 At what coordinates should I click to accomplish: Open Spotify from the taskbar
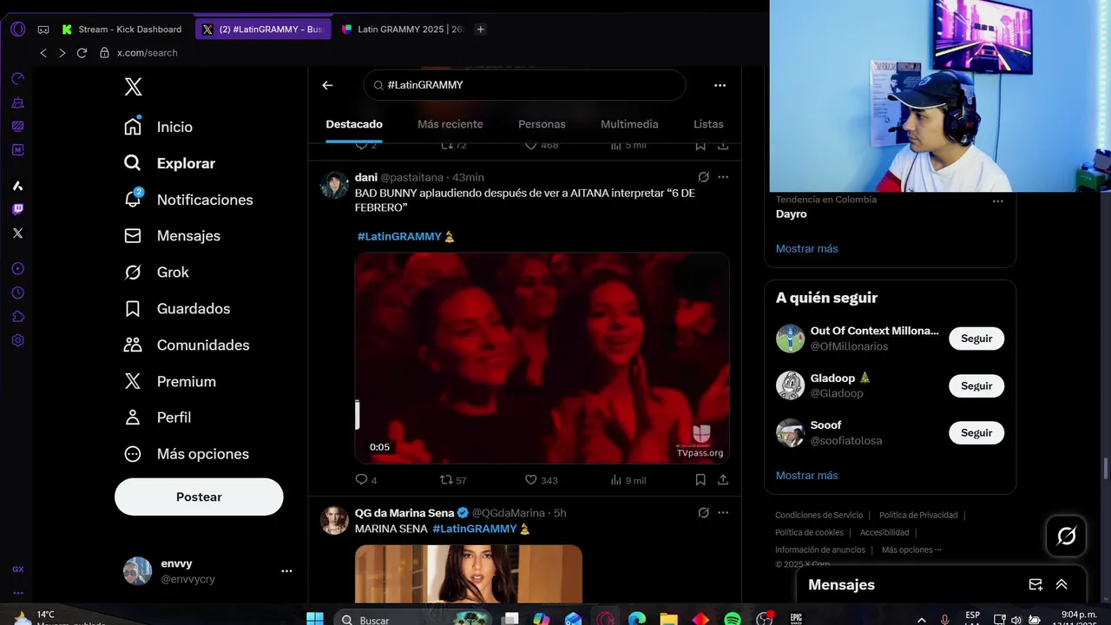pos(733,619)
